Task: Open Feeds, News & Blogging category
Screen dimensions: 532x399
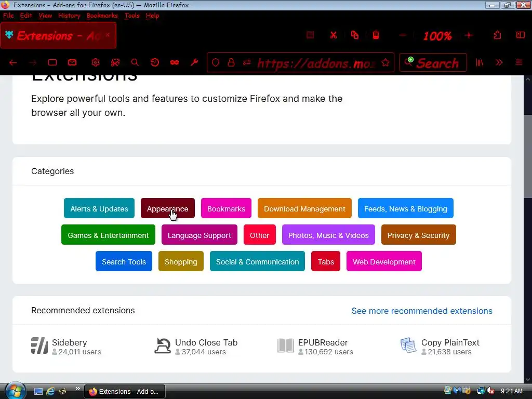Action: pyautogui.click(x=405, y=208)
